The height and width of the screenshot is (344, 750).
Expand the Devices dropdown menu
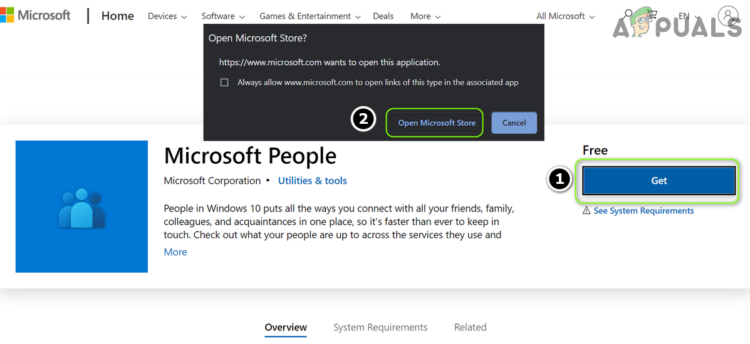[167, 16]
